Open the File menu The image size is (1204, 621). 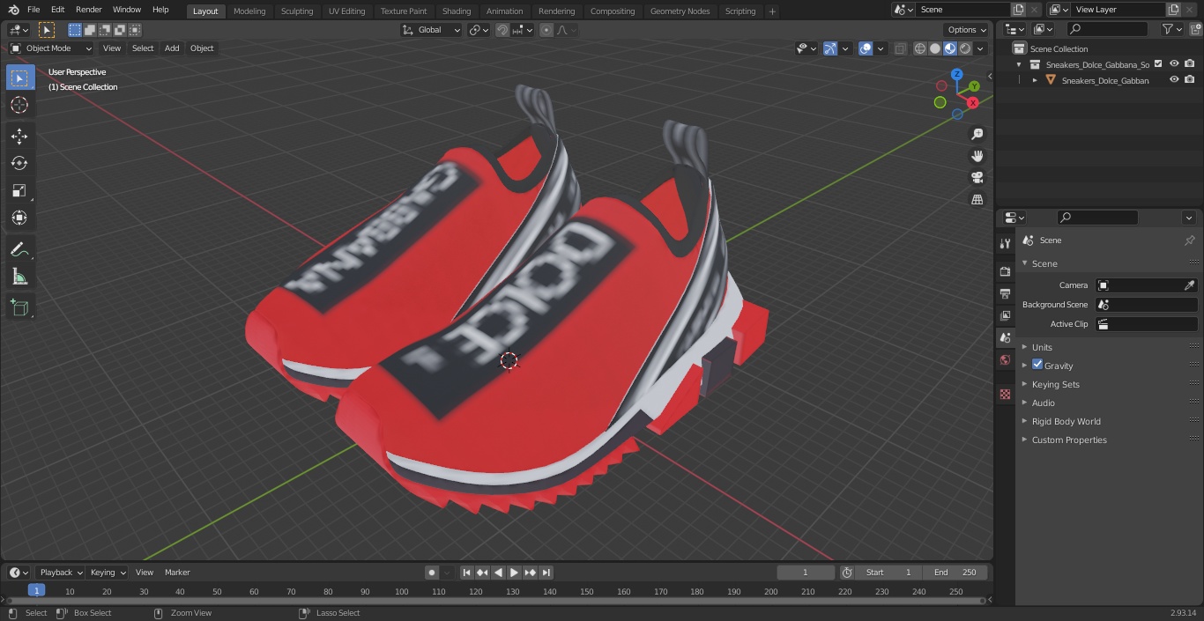coord(33,10)
